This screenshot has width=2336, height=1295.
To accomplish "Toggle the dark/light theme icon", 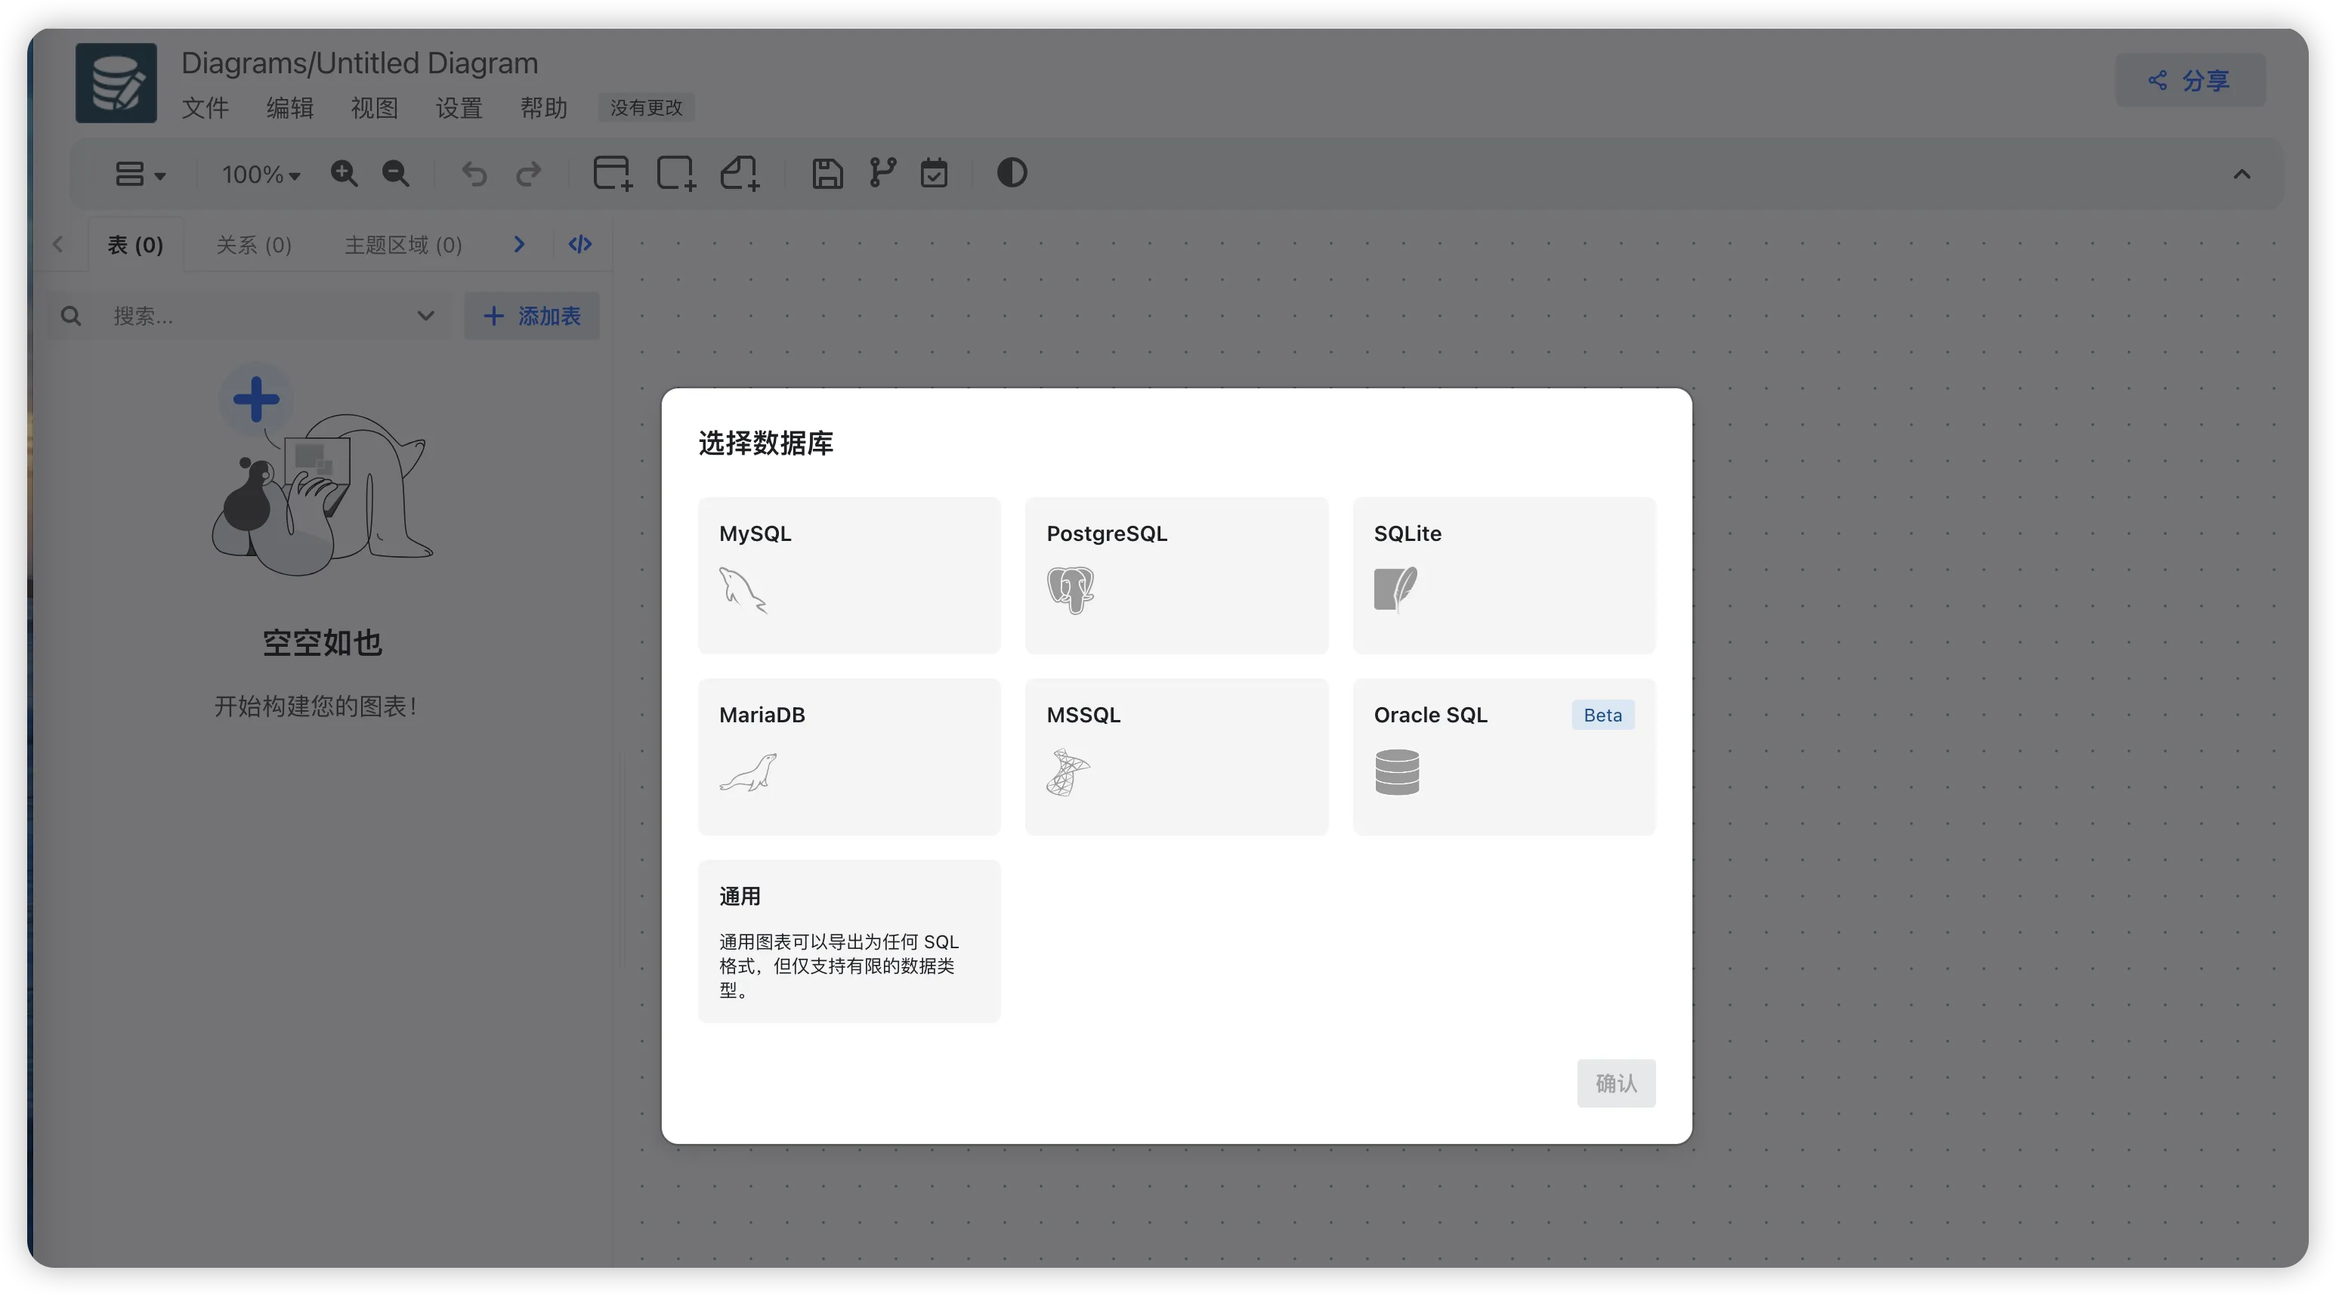I will (1011, 173).
